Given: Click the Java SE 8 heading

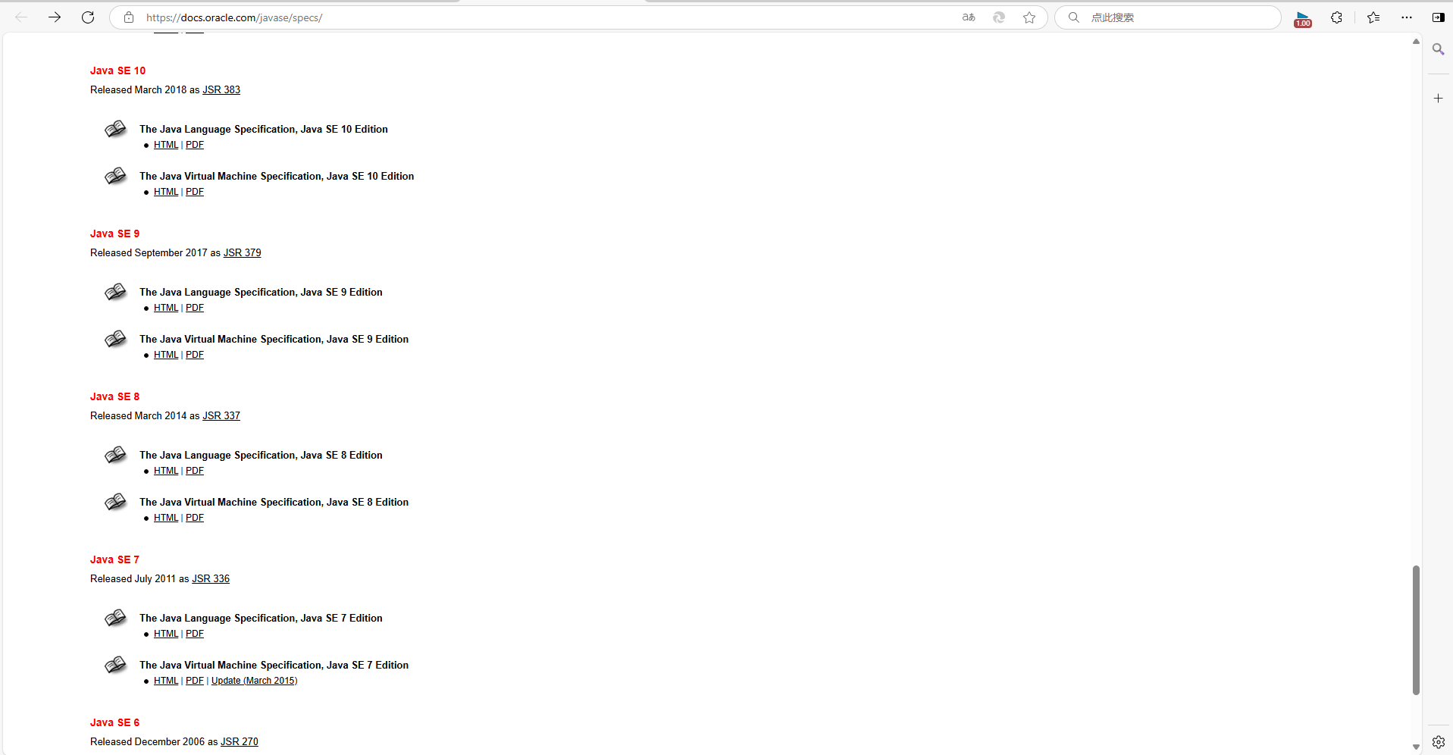Looking at the screenshot, I should (114, 396).
